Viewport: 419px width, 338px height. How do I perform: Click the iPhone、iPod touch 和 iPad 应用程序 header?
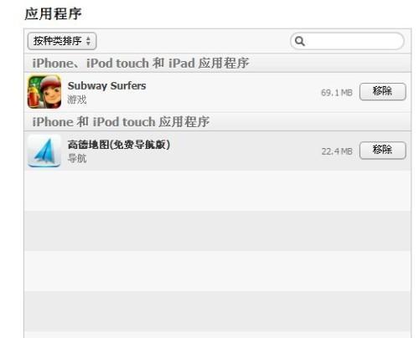coord(141,63)
